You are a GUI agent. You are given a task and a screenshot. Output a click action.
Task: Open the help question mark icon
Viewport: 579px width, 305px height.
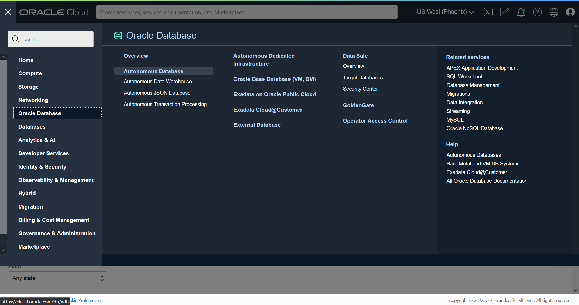[537, 12]
